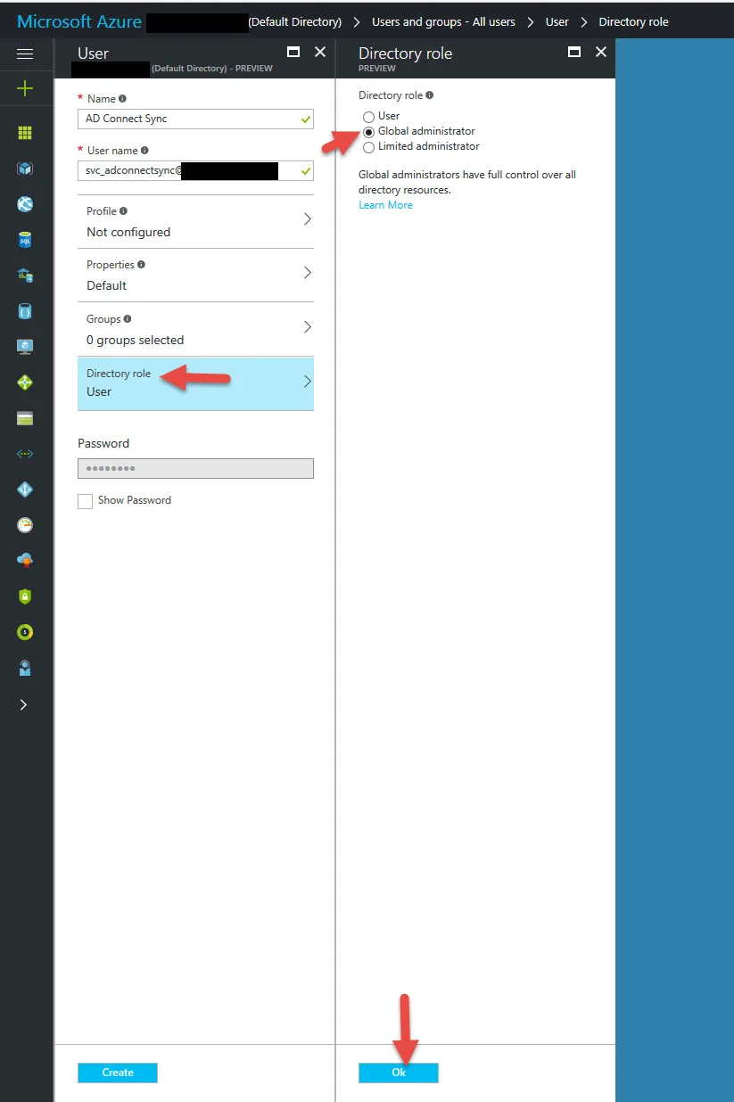The width and height of the screenshot is (734, 1102).
Task: Open Storage accounts icon
Action: pyautogui.click(x=25, y=418)
